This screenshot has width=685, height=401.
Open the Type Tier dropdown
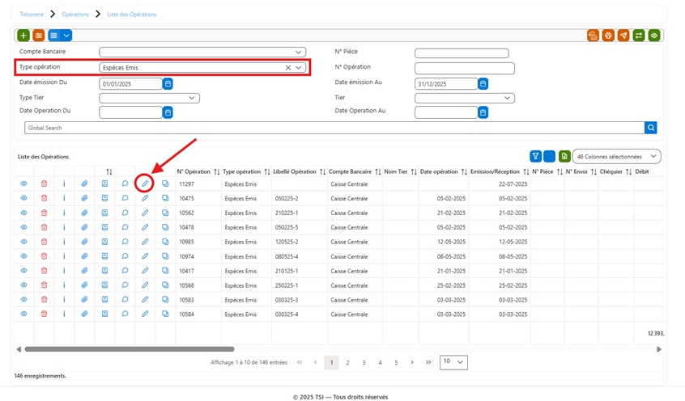[x=150, y=98]
